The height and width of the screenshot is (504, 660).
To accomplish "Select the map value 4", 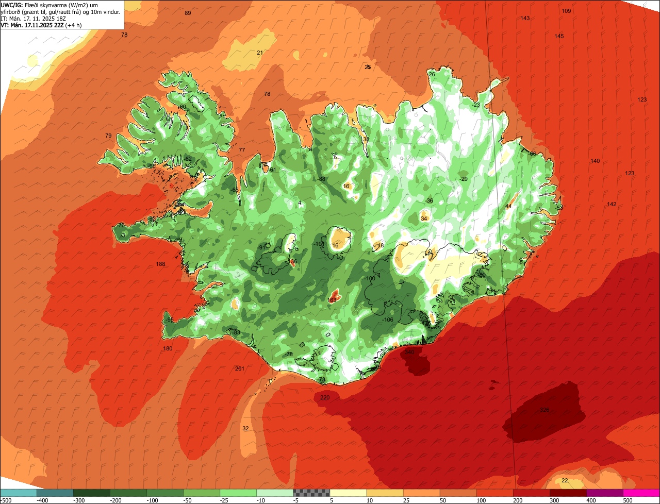I will [x=300, y=203].
